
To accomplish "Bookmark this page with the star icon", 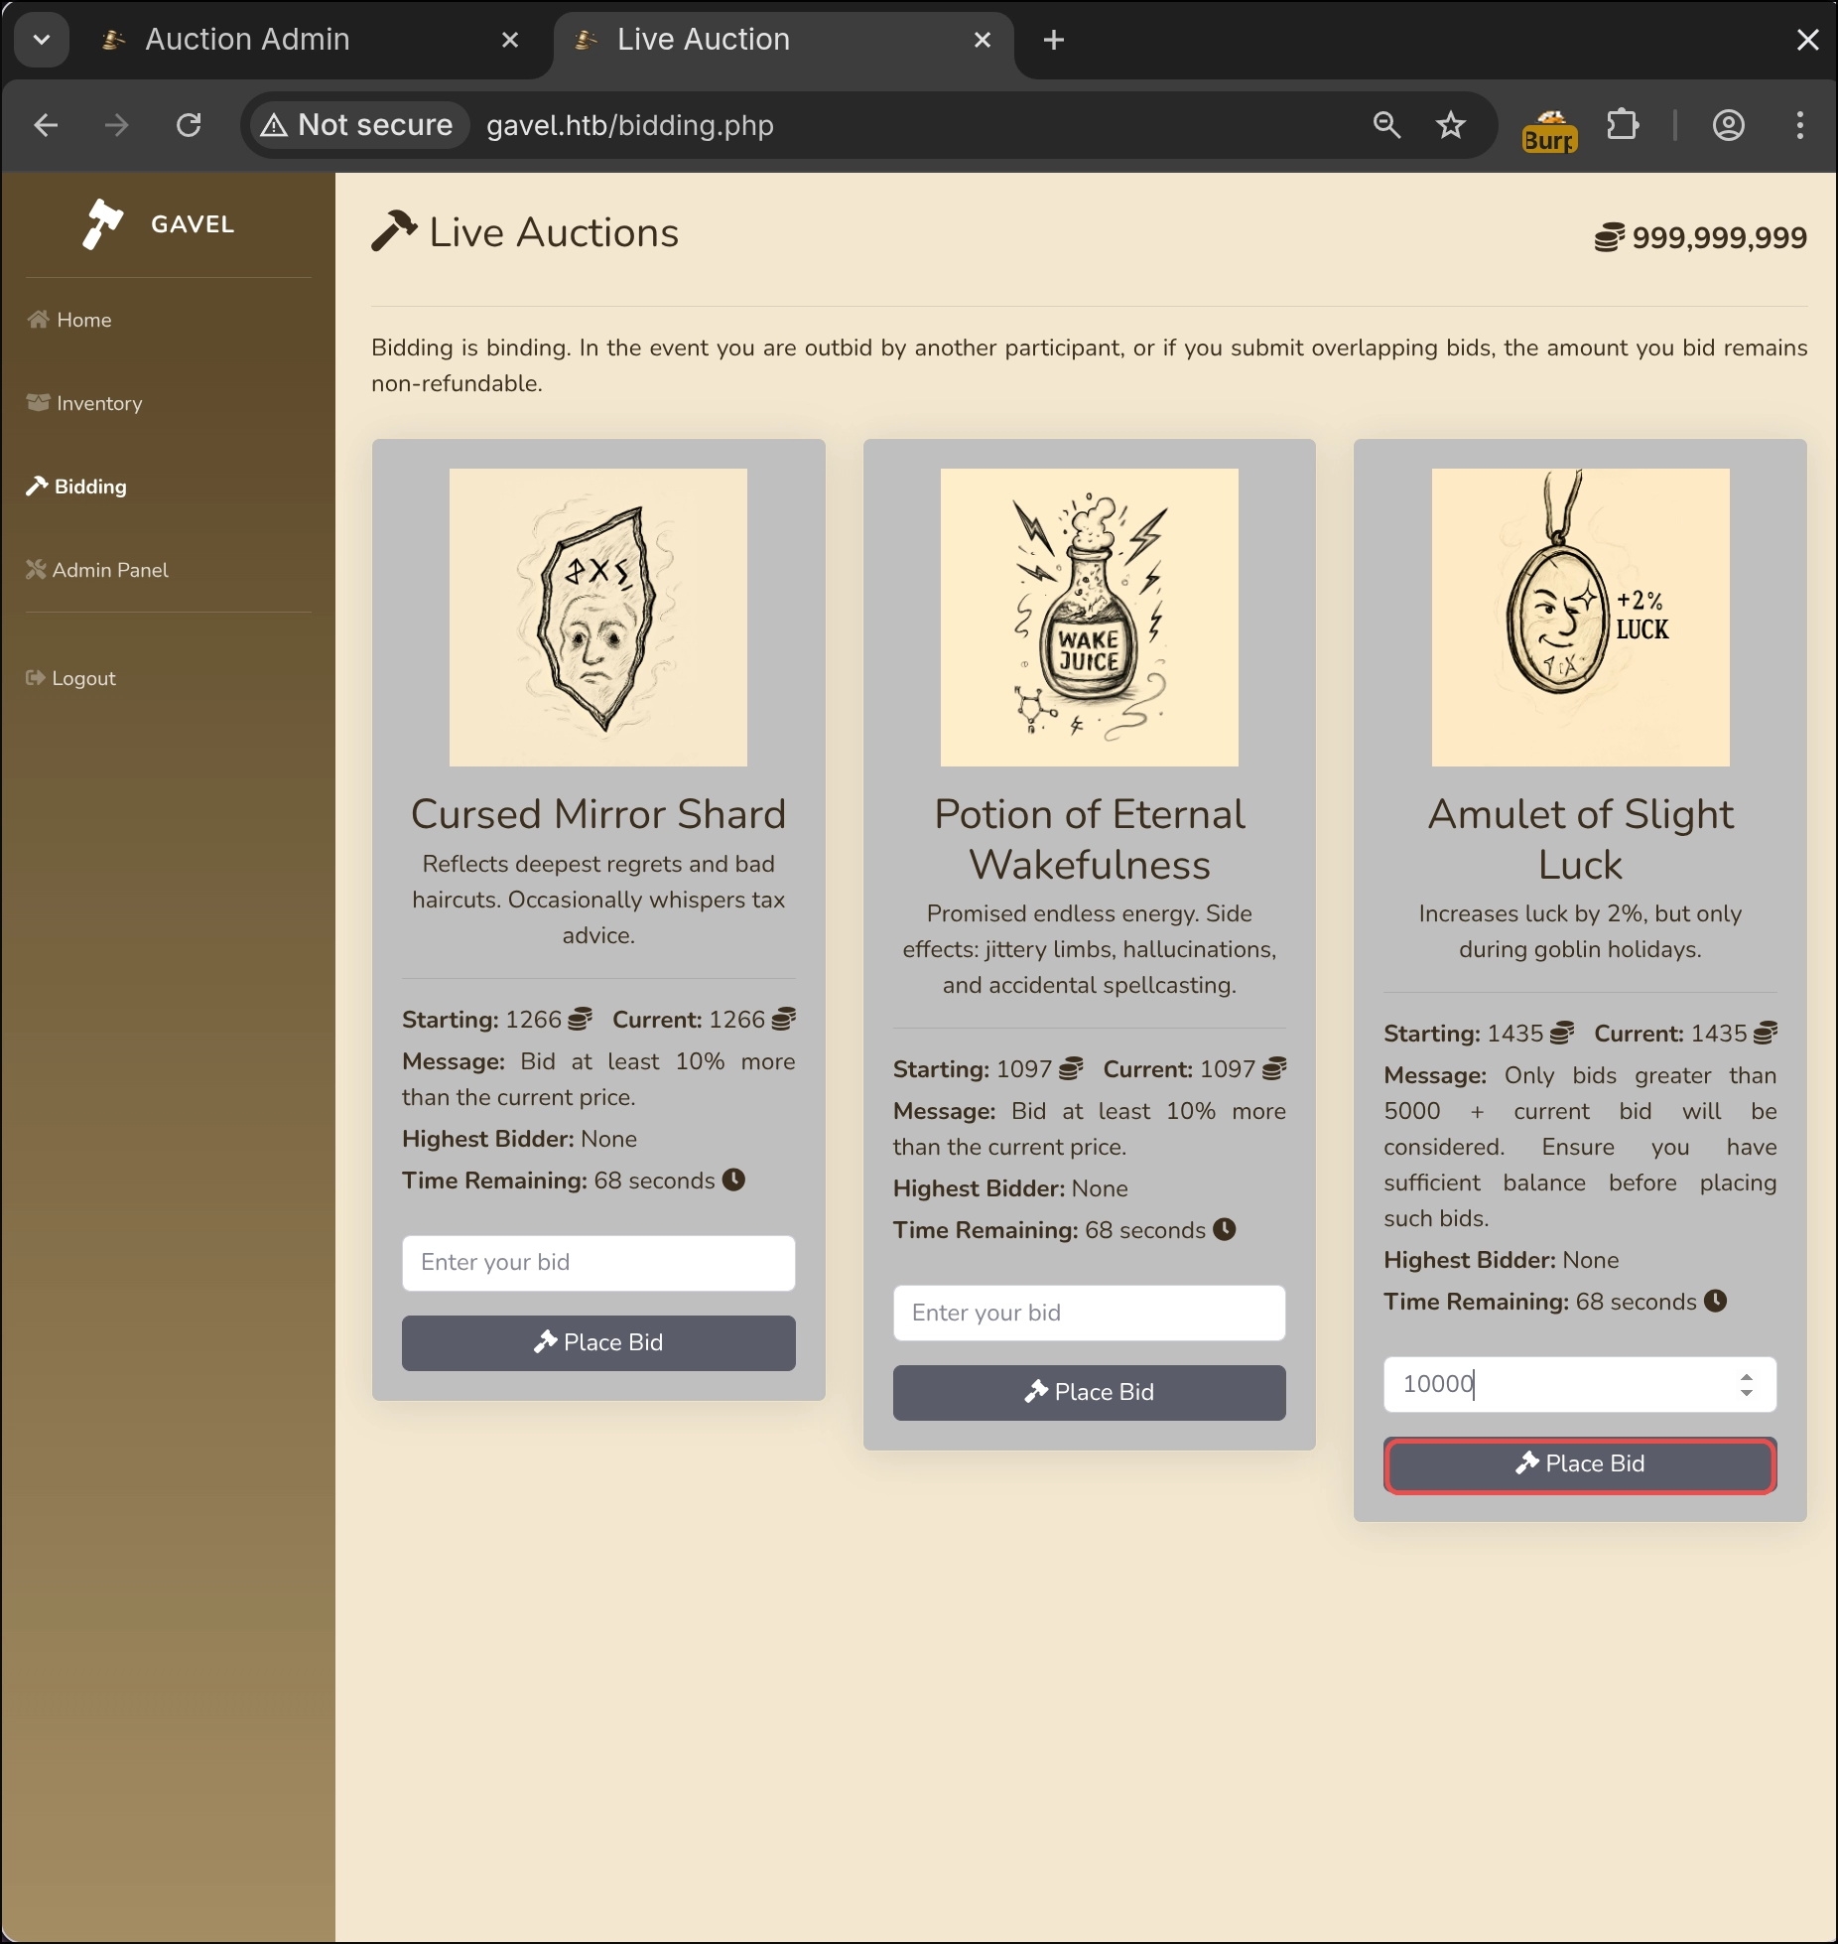I will 1451,125.
